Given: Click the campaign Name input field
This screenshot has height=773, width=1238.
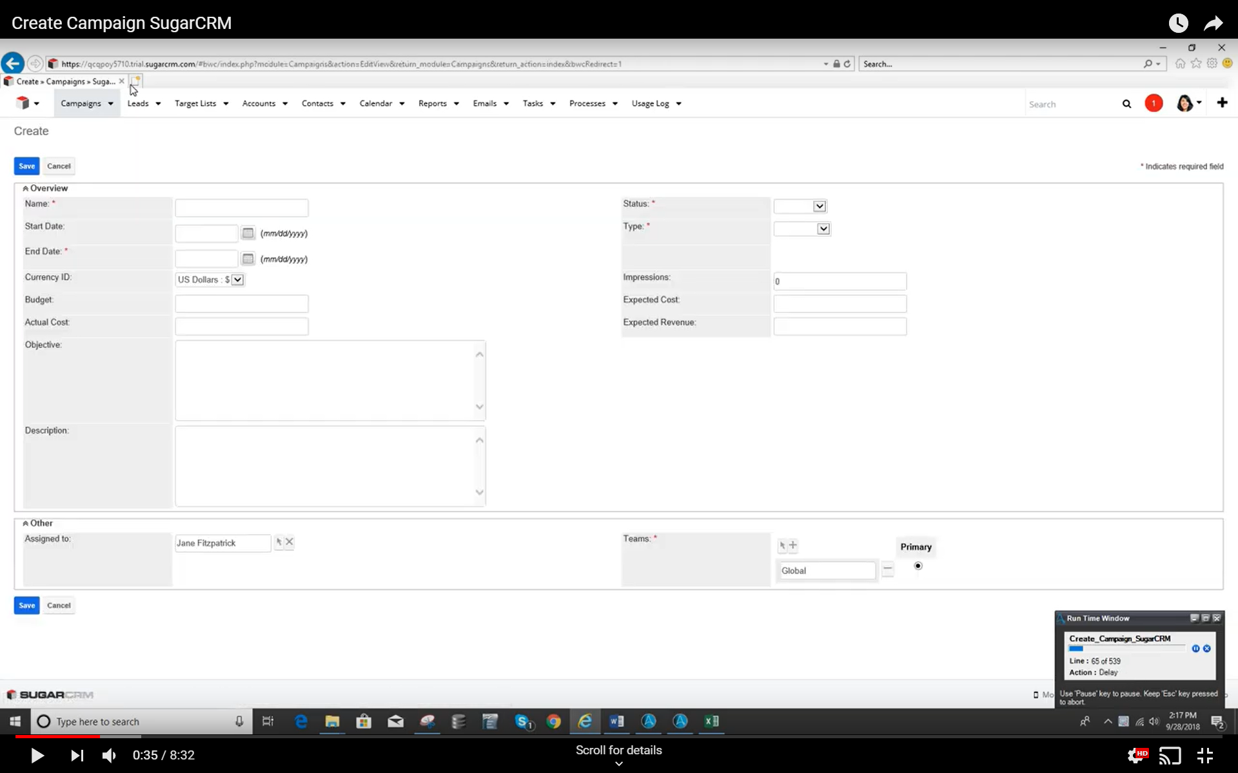Looking at the screenshot, I should [242, 207].
